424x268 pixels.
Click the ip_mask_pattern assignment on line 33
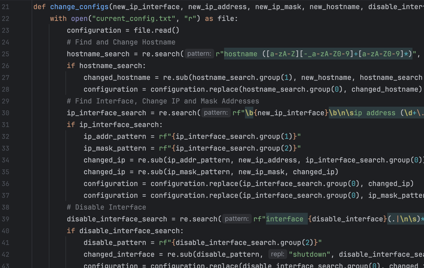pyautogui.click(x=192, y=148)
